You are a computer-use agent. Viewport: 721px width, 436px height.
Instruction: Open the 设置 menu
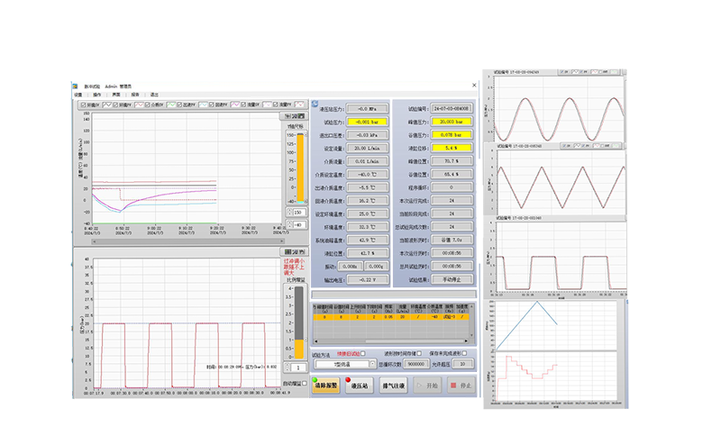[x=78, y=94]
